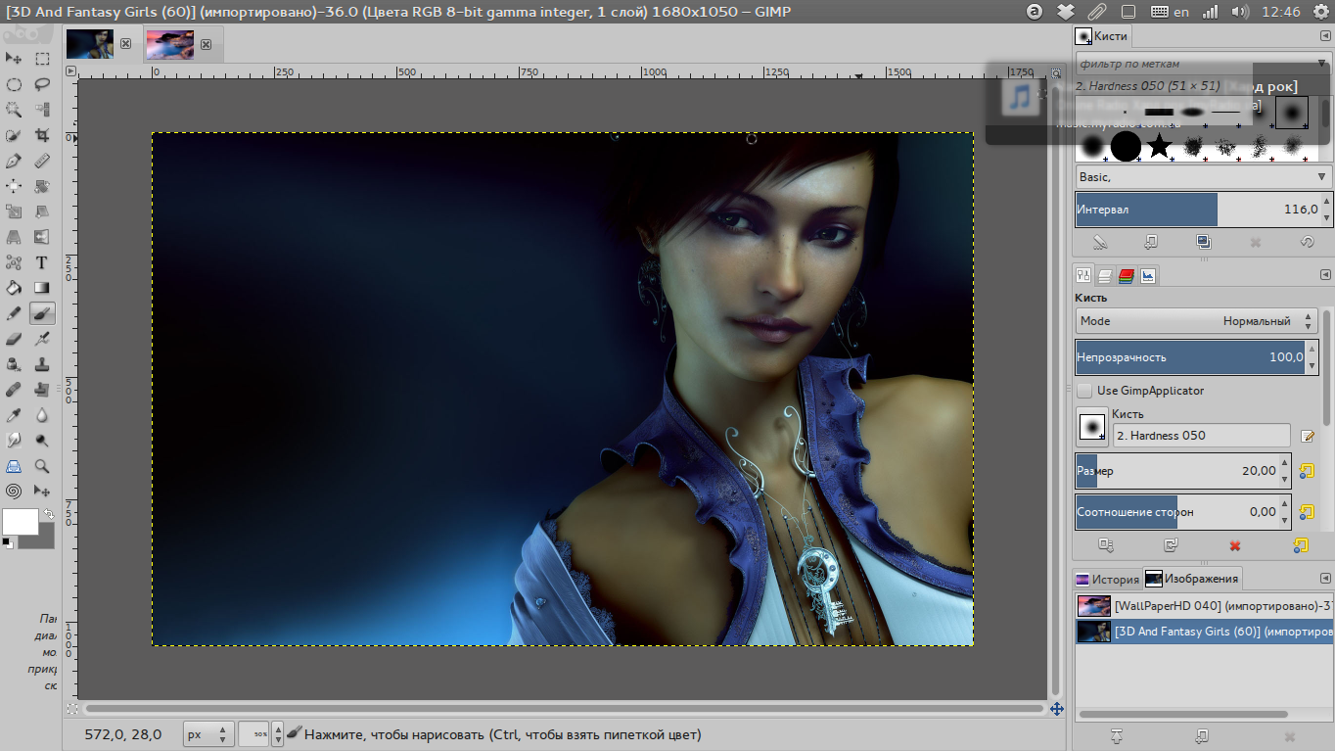
Task: Click the active Paintbrush tool
Action: tap(42, 313)
